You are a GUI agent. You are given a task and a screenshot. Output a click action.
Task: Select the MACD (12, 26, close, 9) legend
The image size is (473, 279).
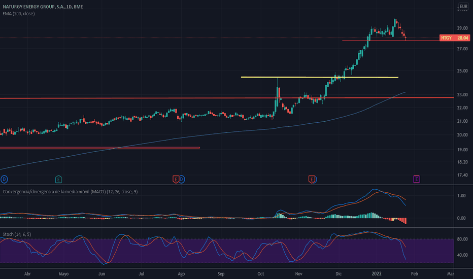point(70,192)
